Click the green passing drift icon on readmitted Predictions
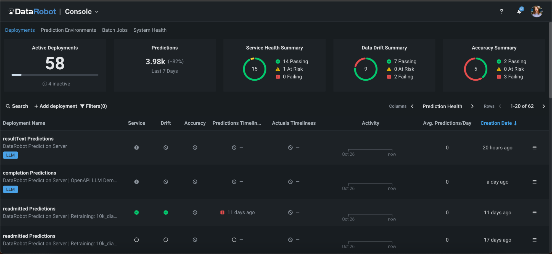Viewport: 552px width, 254px height. [x=165, y=212]
